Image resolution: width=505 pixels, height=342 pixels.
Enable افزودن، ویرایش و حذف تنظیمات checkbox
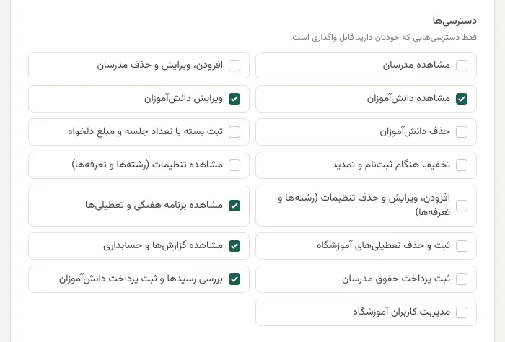point(462,206)
